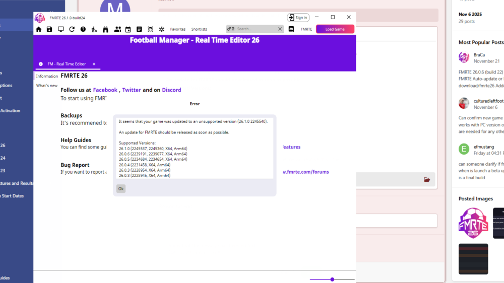The height and width of the screenshot is (283, 504).
Task: Click the Sign in button
Action: click(298, 18)
